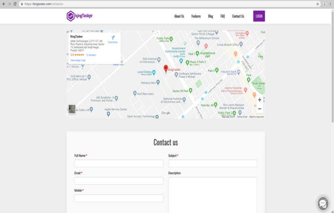The image size is (334, 213).
Task: Open Chrome profile icon
Action: point(325,4)
